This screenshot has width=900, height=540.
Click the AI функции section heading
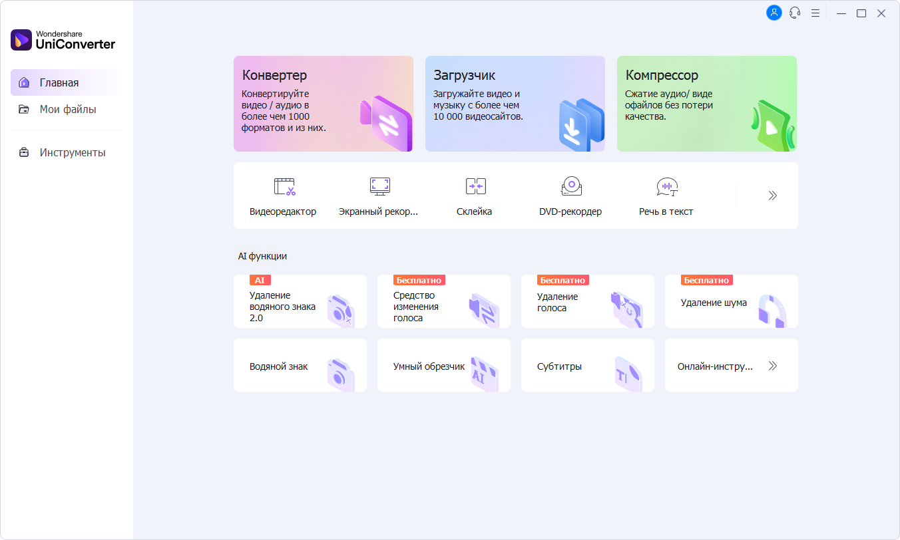click(262, 256)
